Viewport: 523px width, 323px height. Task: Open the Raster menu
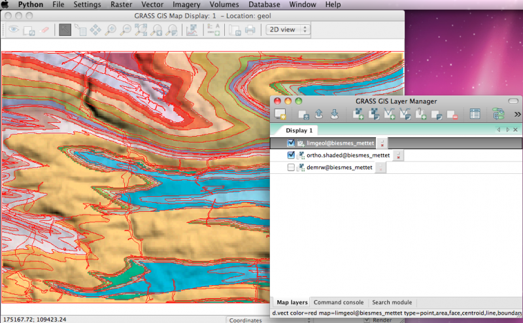[121, 5]
